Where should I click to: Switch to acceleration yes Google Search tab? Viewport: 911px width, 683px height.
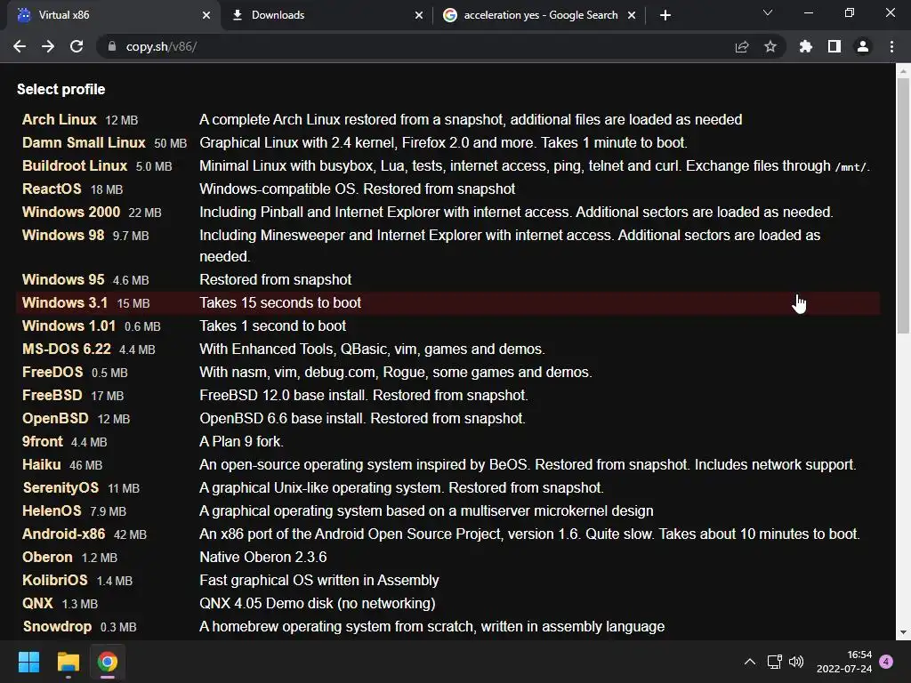(x=539, y=15)
